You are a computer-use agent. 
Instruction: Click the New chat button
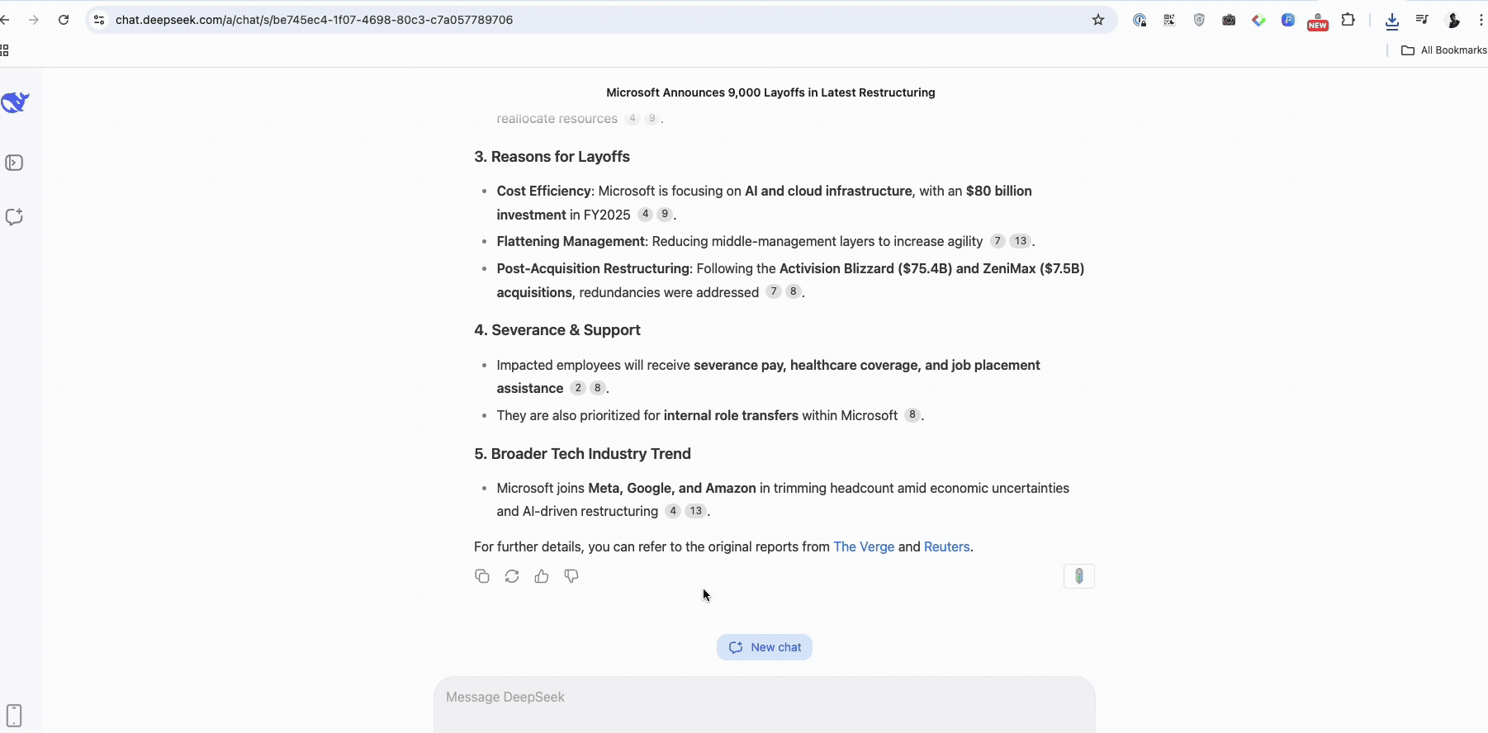click(x=765, y=647)
